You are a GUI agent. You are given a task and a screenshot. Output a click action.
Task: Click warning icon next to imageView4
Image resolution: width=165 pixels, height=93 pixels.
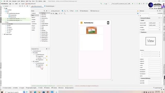coord(47,65)
